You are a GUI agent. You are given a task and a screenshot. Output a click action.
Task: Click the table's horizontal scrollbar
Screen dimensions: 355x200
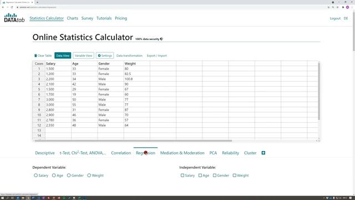pos(133,141)
